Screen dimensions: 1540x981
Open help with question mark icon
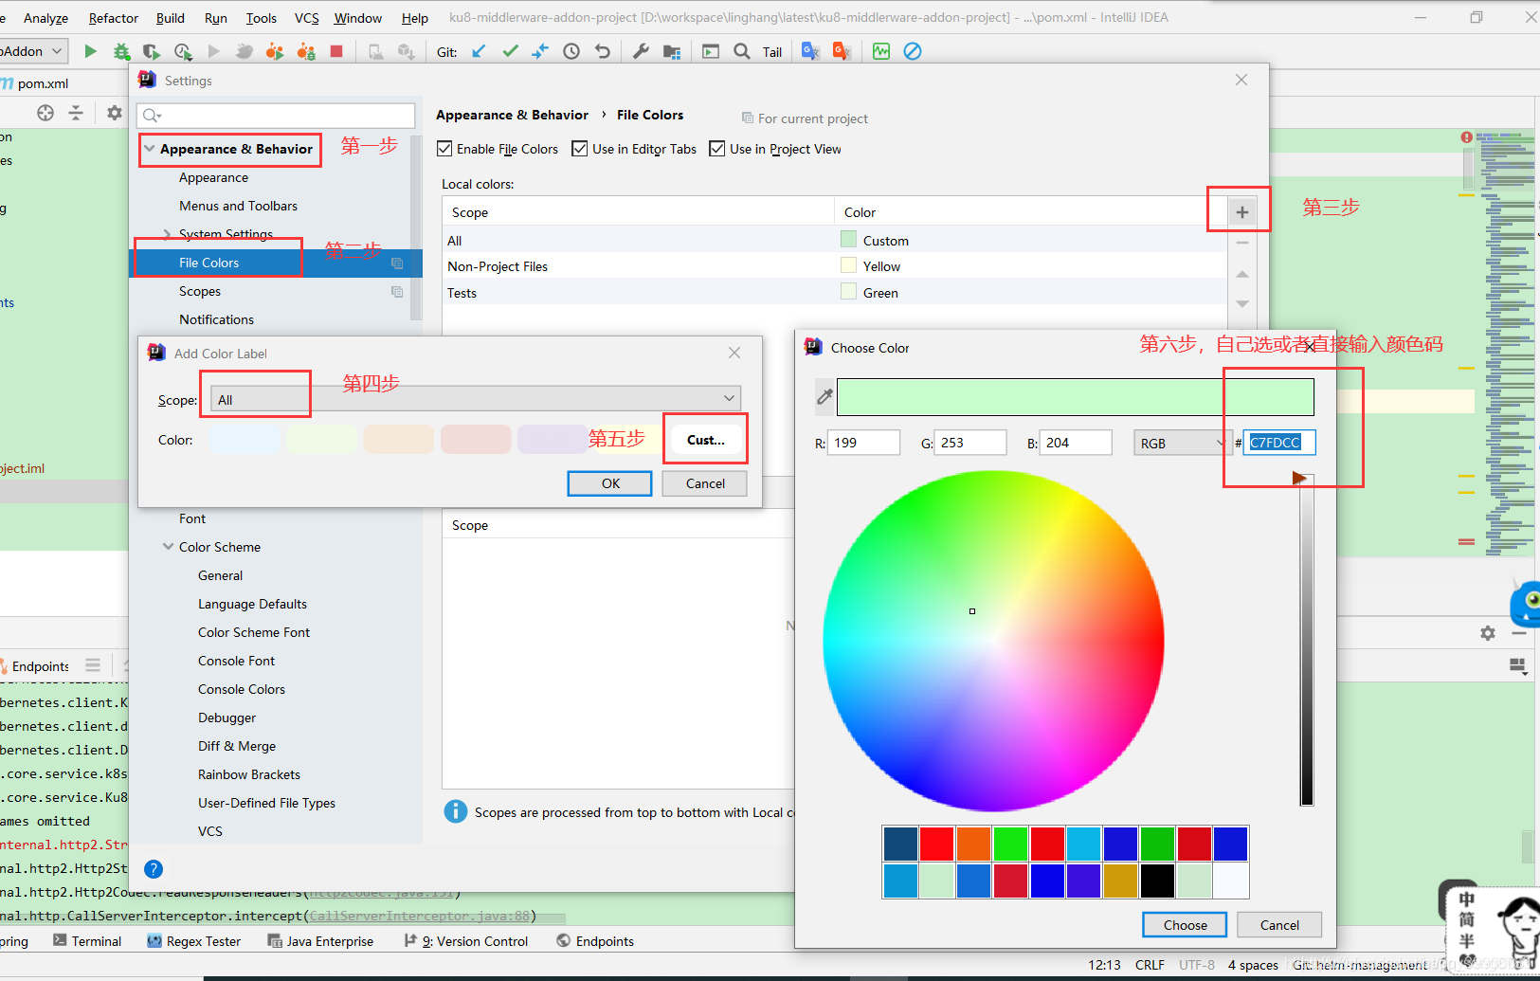coord(154,869)
